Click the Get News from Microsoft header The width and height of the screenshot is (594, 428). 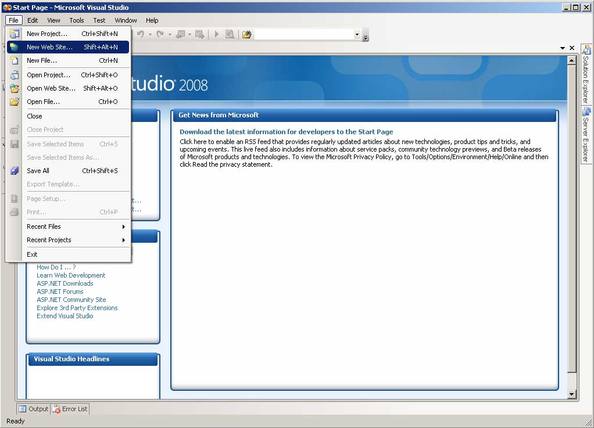pyautogui.click(x=364, y=115)
